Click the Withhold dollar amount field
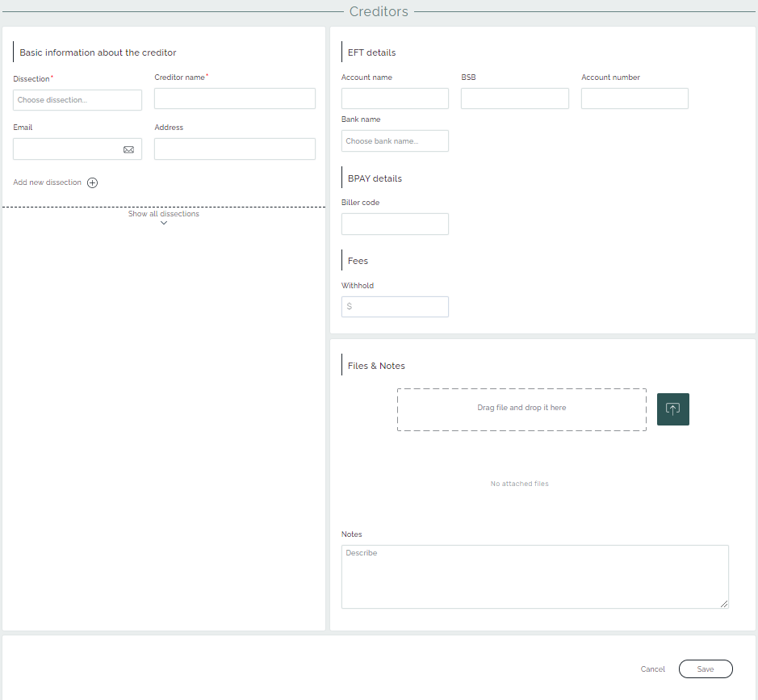Viewport: 758px width, 700px height. (x=395, y=307)
